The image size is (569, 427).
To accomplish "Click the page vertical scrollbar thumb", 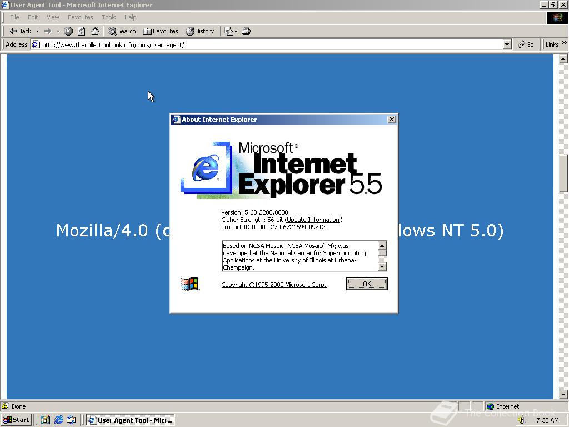I will pyautogui.click(x=563, y=173).
